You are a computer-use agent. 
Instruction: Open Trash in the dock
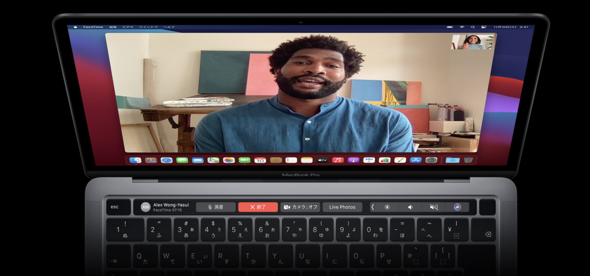click(x=468, y=160)
